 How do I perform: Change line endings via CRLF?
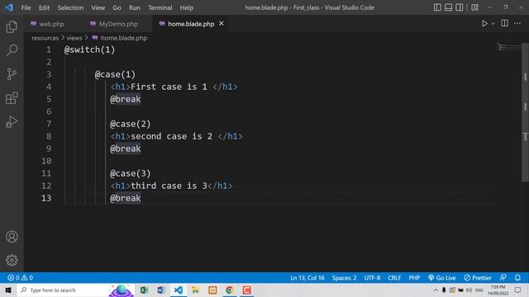pyautogui.click(x=394, y=278)
